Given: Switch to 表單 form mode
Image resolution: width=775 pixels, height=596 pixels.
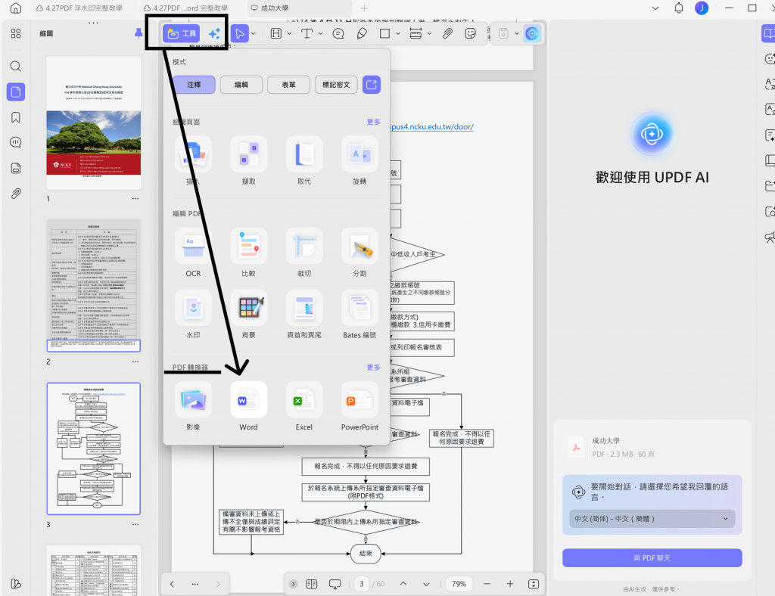Looking at the screenshot, I should pos(288,85).
